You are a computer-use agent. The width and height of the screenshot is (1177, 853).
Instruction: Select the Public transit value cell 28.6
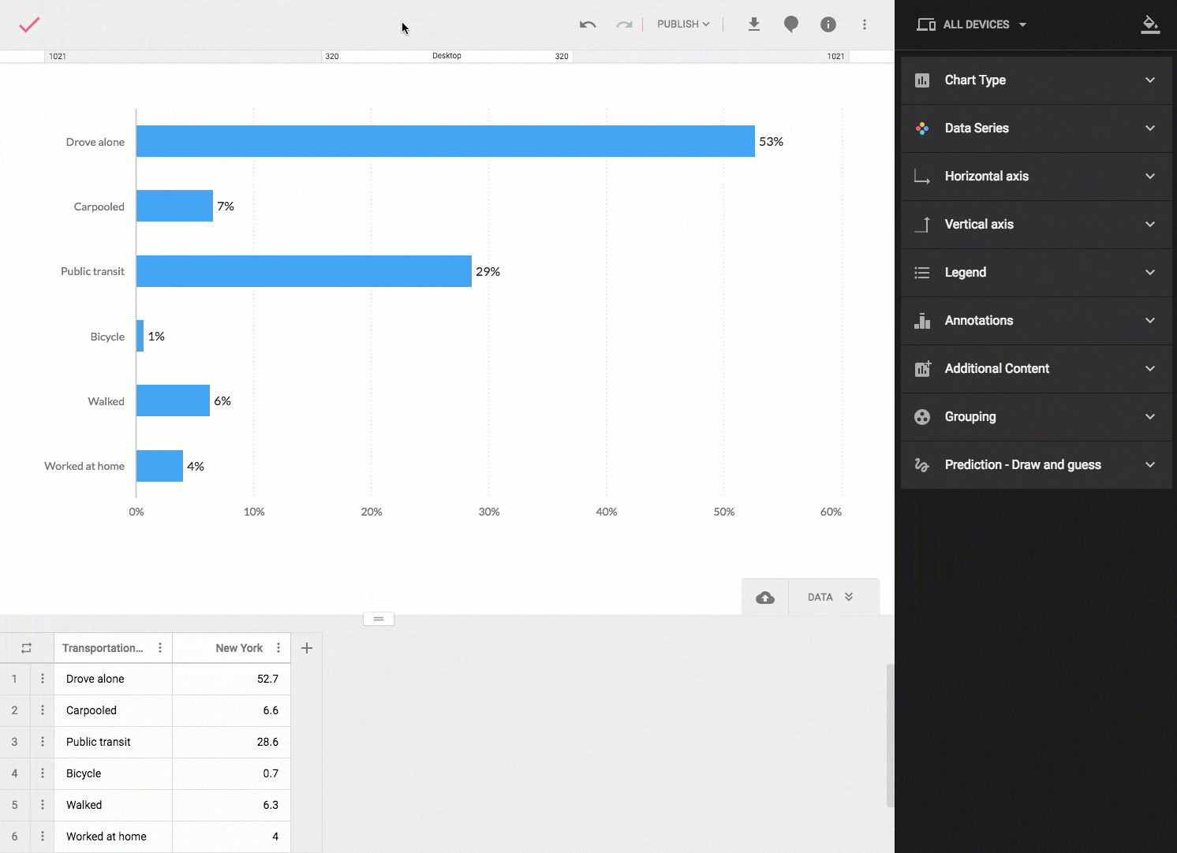(x=232, y=742)
